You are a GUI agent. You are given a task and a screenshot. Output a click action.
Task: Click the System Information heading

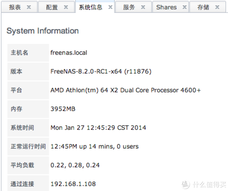pyautogui.click(x=43, y=31)
